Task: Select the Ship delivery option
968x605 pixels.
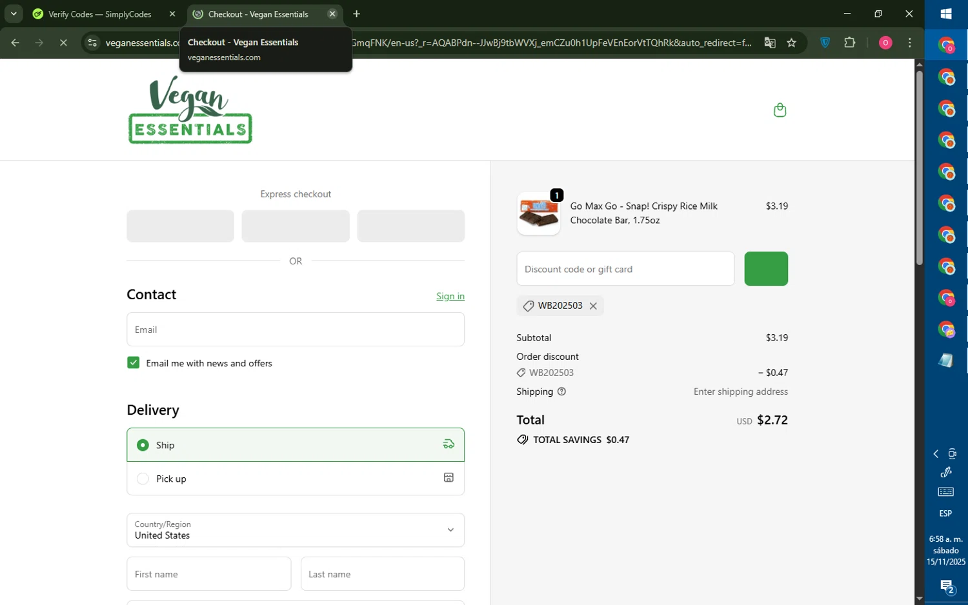Action: tap(296, 445)
